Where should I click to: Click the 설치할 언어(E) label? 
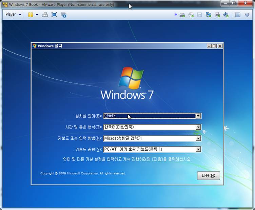point(89,116)
